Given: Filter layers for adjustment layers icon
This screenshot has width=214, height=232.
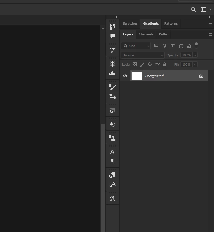Looking at the screenshot, I should (164, 46).
